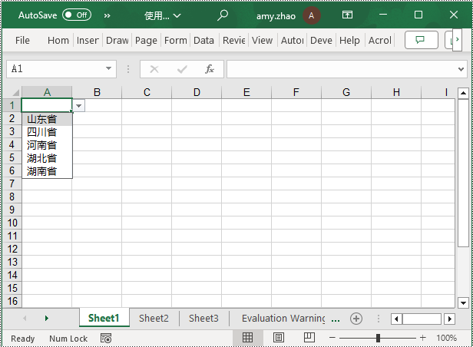Screen dimensions: 473x347
Task: Choose 湖南省 from the dropdown list
Action: click(x=47, y=171)
